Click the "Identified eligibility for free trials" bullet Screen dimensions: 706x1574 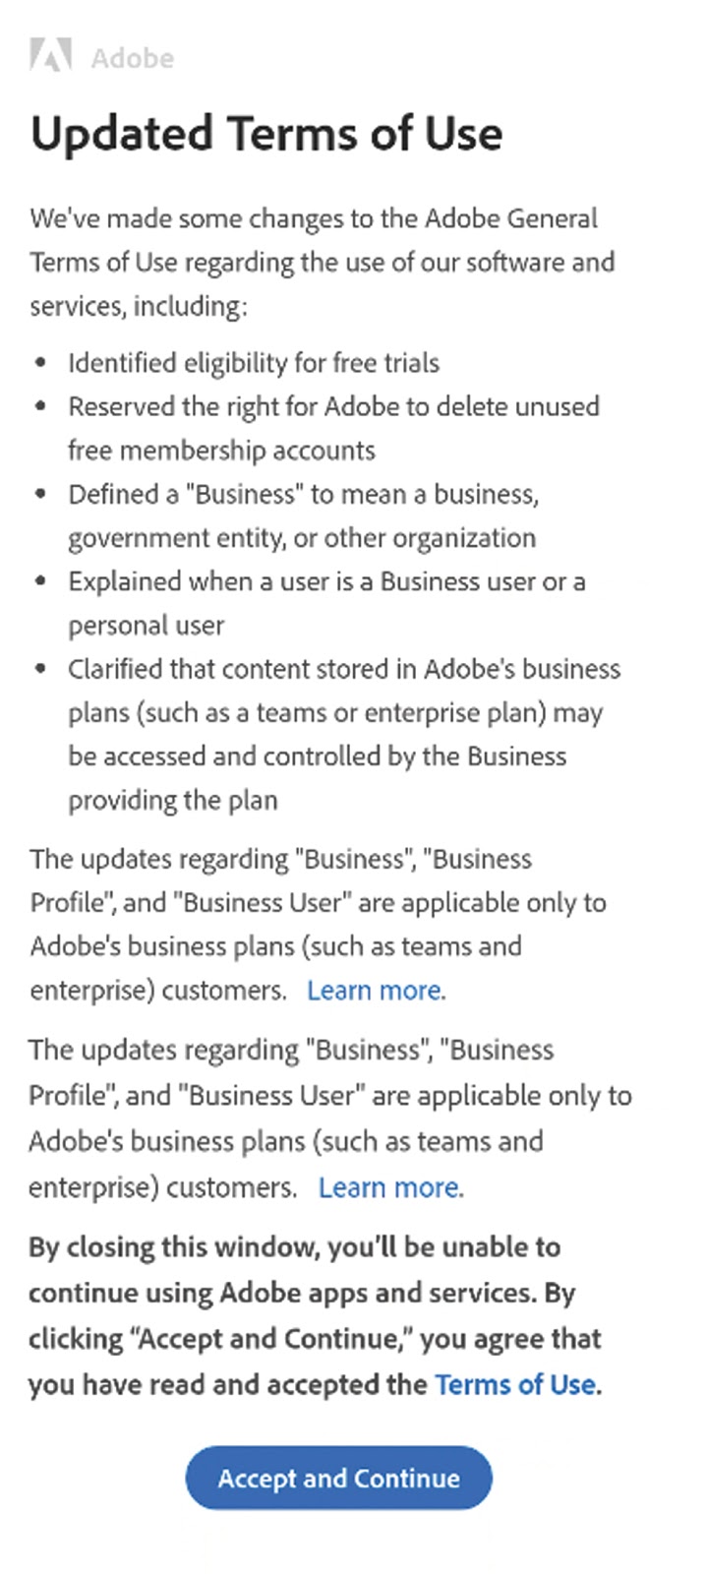pyautogui.click(x=254, y=363)
